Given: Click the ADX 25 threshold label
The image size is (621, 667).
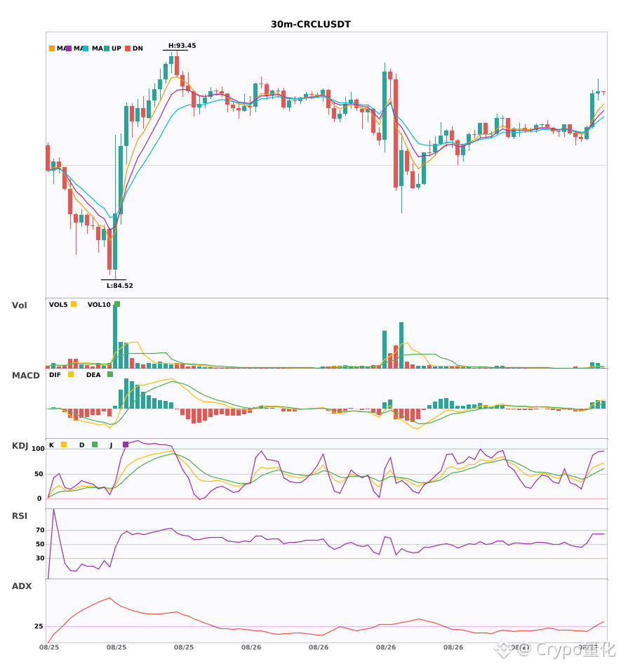Looking at the screenshot, I should point(39,626).
